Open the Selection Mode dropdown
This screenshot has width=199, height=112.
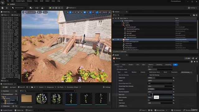coord(19,8)
